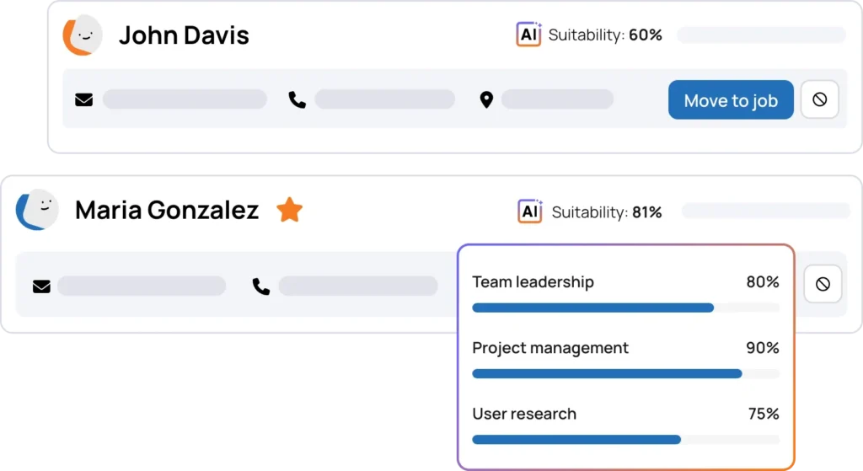The width and height of the screenshot is (863, 471).
Task: Reject Maria Gonzalez with the block icon
Action: pyautogui.click(x=823, y=285)
